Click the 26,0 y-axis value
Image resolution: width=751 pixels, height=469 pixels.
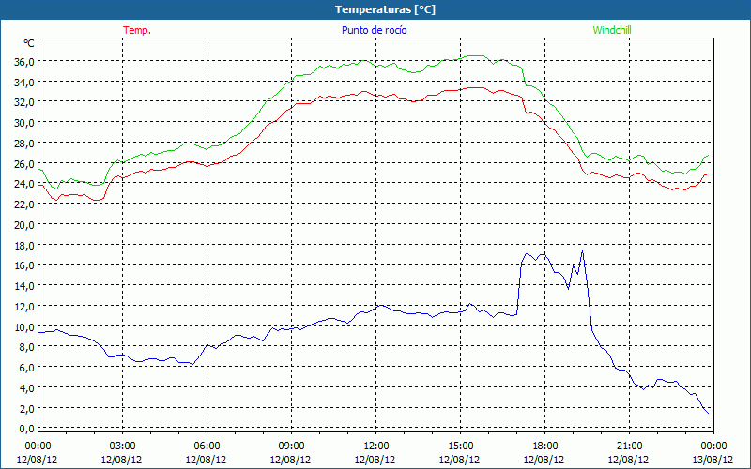(24, 163)
